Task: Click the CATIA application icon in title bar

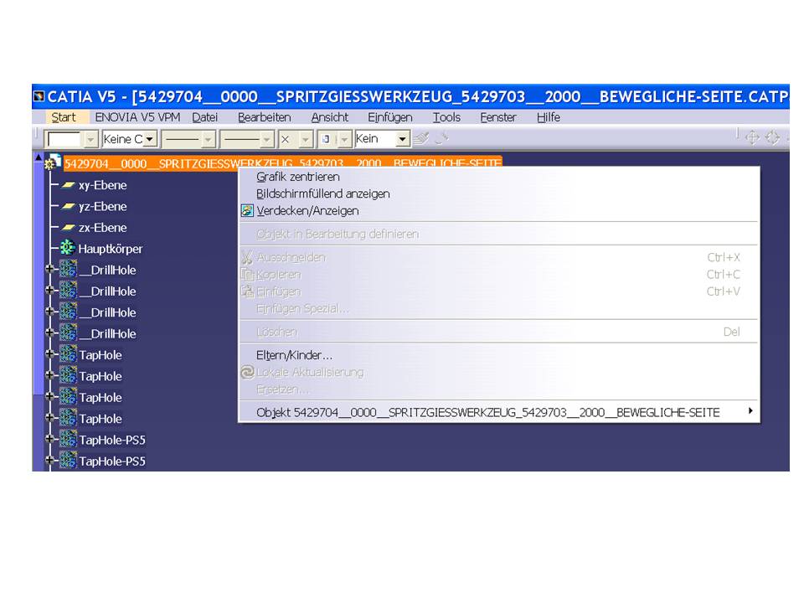Action: coord(39,96)
